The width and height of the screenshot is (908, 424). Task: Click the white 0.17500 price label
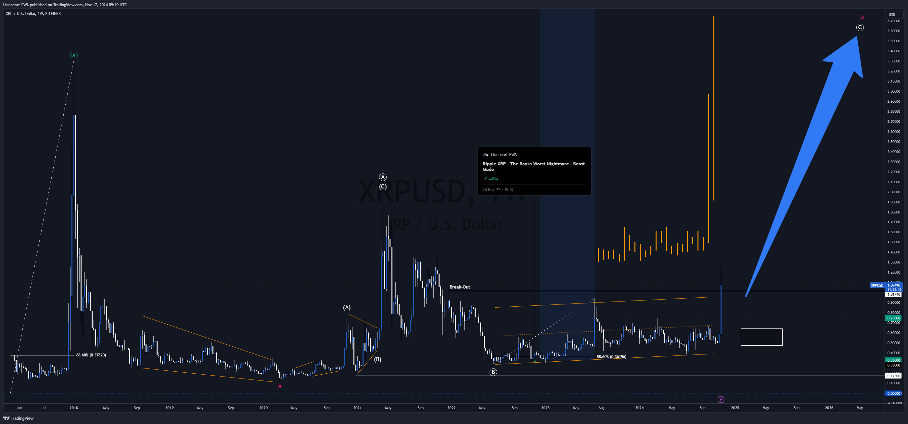click(x=894, y=376)
